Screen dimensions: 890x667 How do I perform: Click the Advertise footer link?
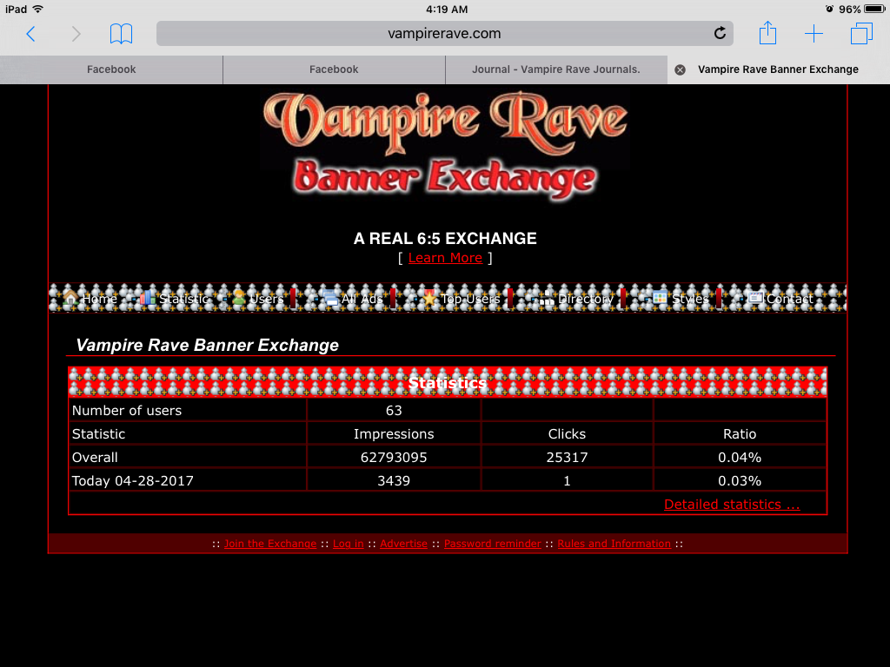tap(403, 544)
